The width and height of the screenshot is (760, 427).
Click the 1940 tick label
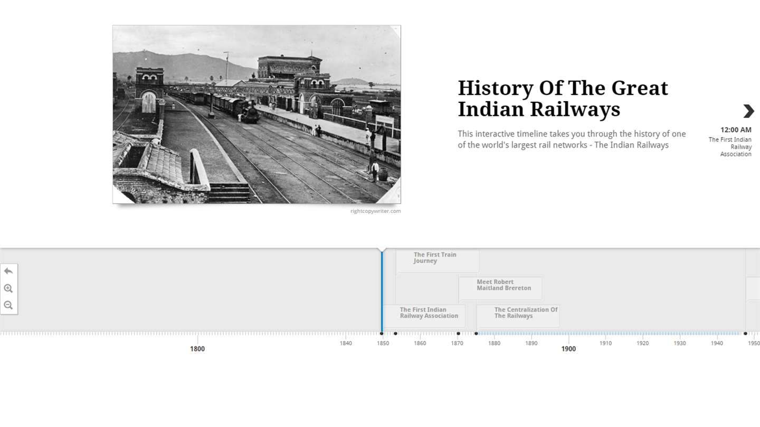[717, 343]
